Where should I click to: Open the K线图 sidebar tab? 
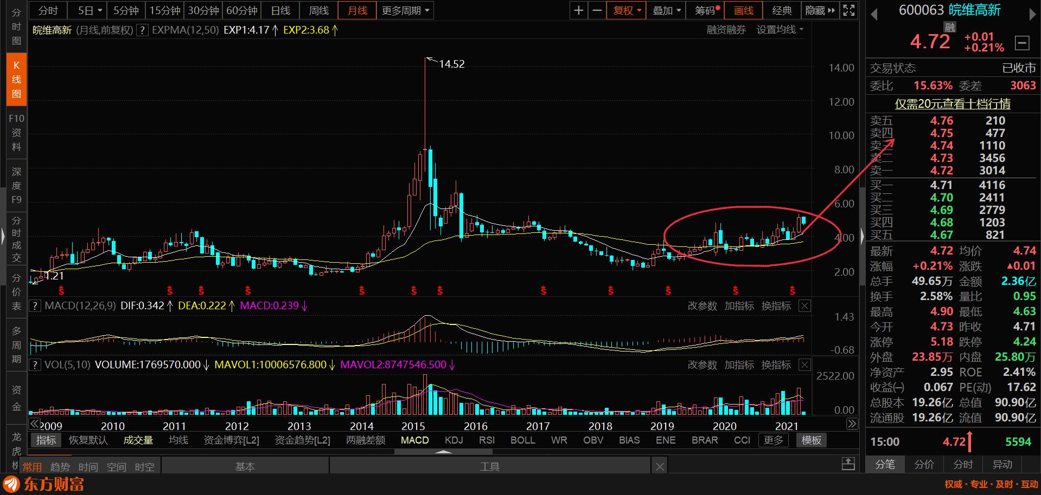(x=16, y=80)
